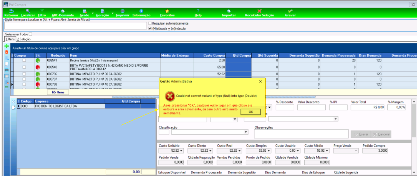Expand the Classificação combo box

(246, 132)
